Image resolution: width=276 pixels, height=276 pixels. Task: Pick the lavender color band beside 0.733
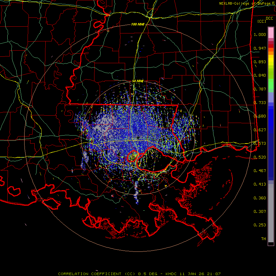click(x=271, y=97)
